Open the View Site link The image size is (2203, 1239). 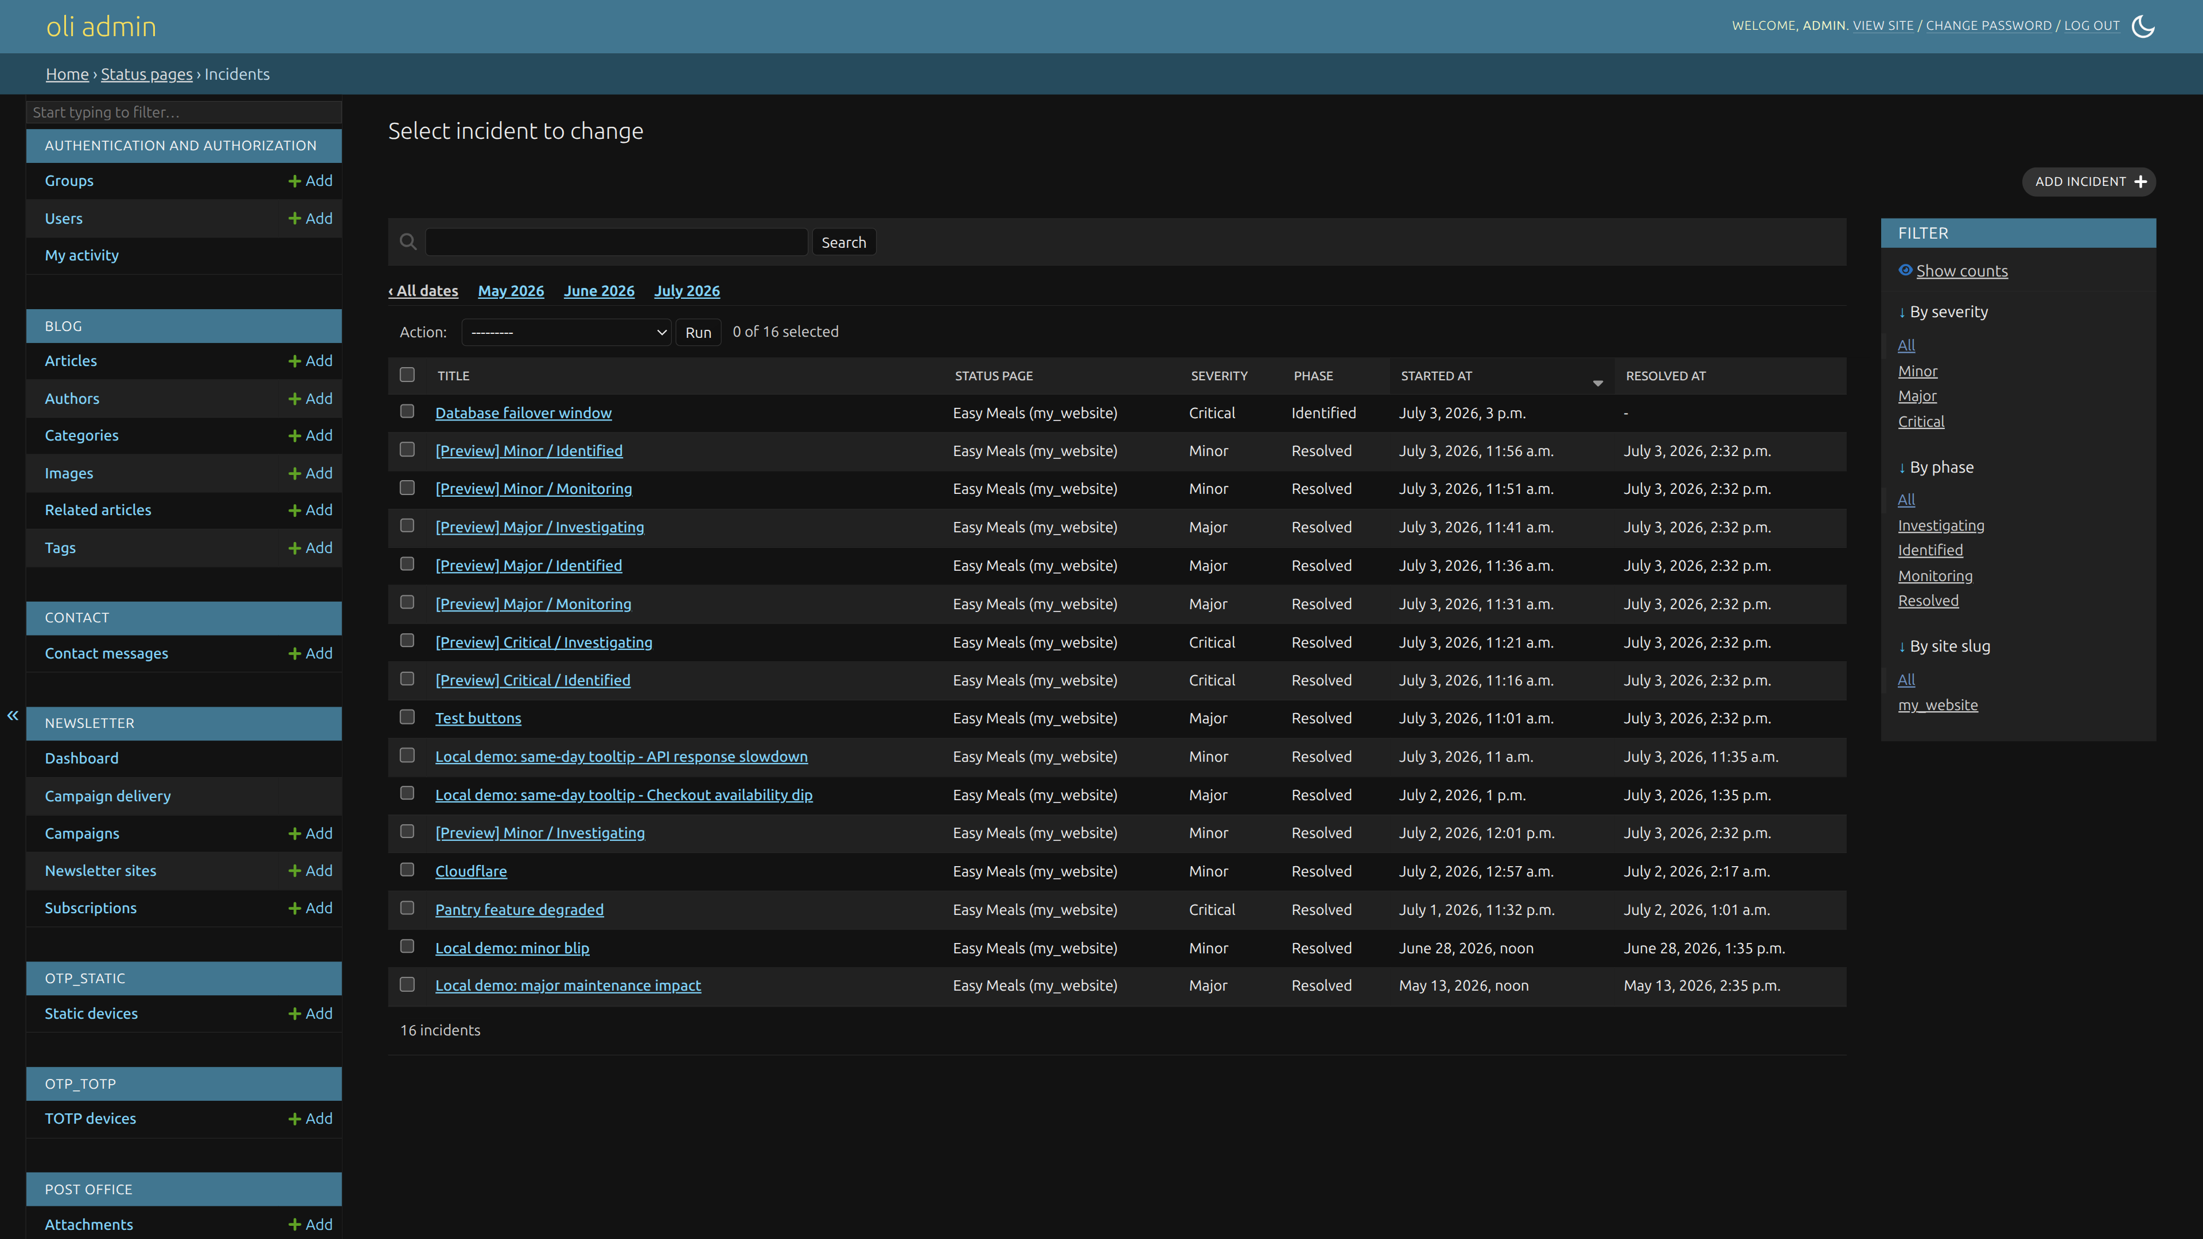(x=1883, y=26)
